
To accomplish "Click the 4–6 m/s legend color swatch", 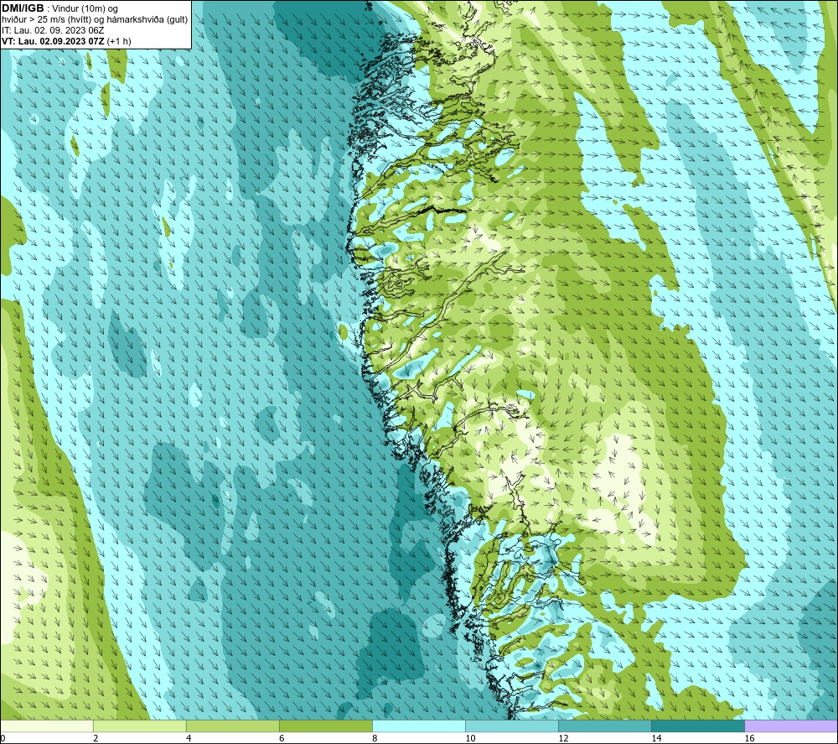I will pos(232,726).
